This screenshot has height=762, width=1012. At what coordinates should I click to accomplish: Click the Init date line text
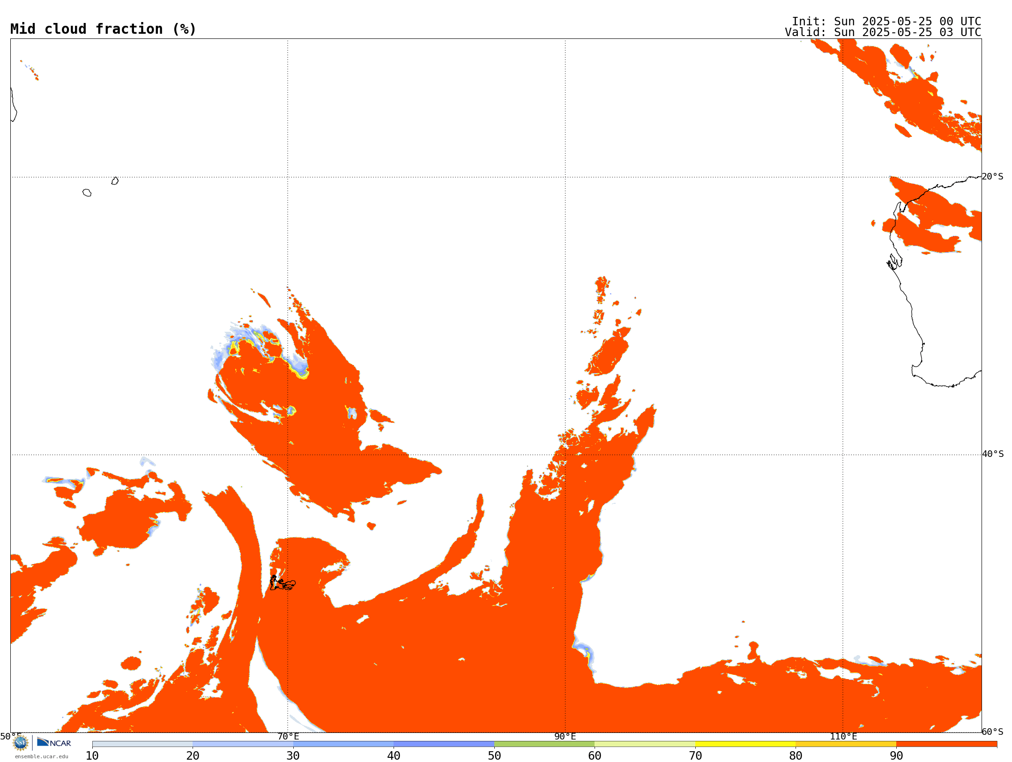pos(886,22)
